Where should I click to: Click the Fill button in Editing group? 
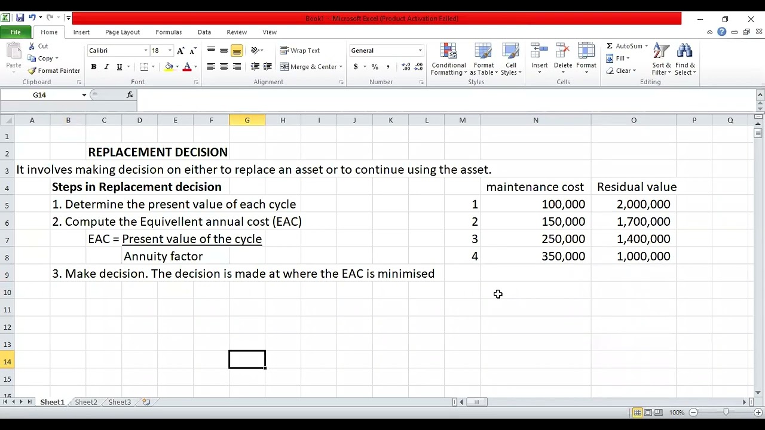point(618,59)
